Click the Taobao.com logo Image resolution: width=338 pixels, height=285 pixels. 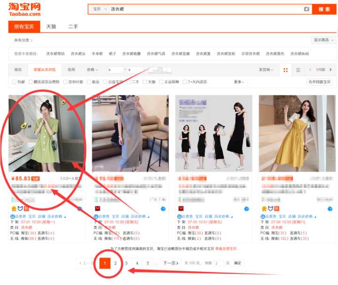pyautogui.click(x=24, y=9)
